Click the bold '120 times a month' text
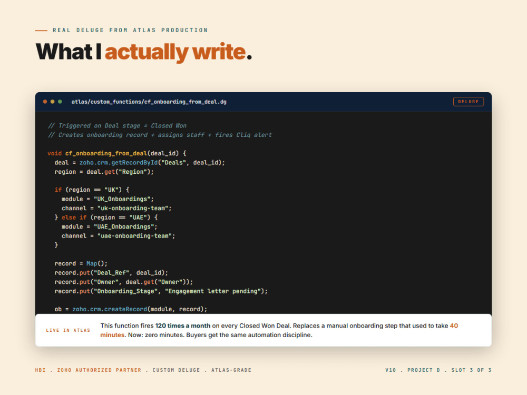The width and height of the screenshot is (527, 395). pyautogui.click(x=182, y=326)
